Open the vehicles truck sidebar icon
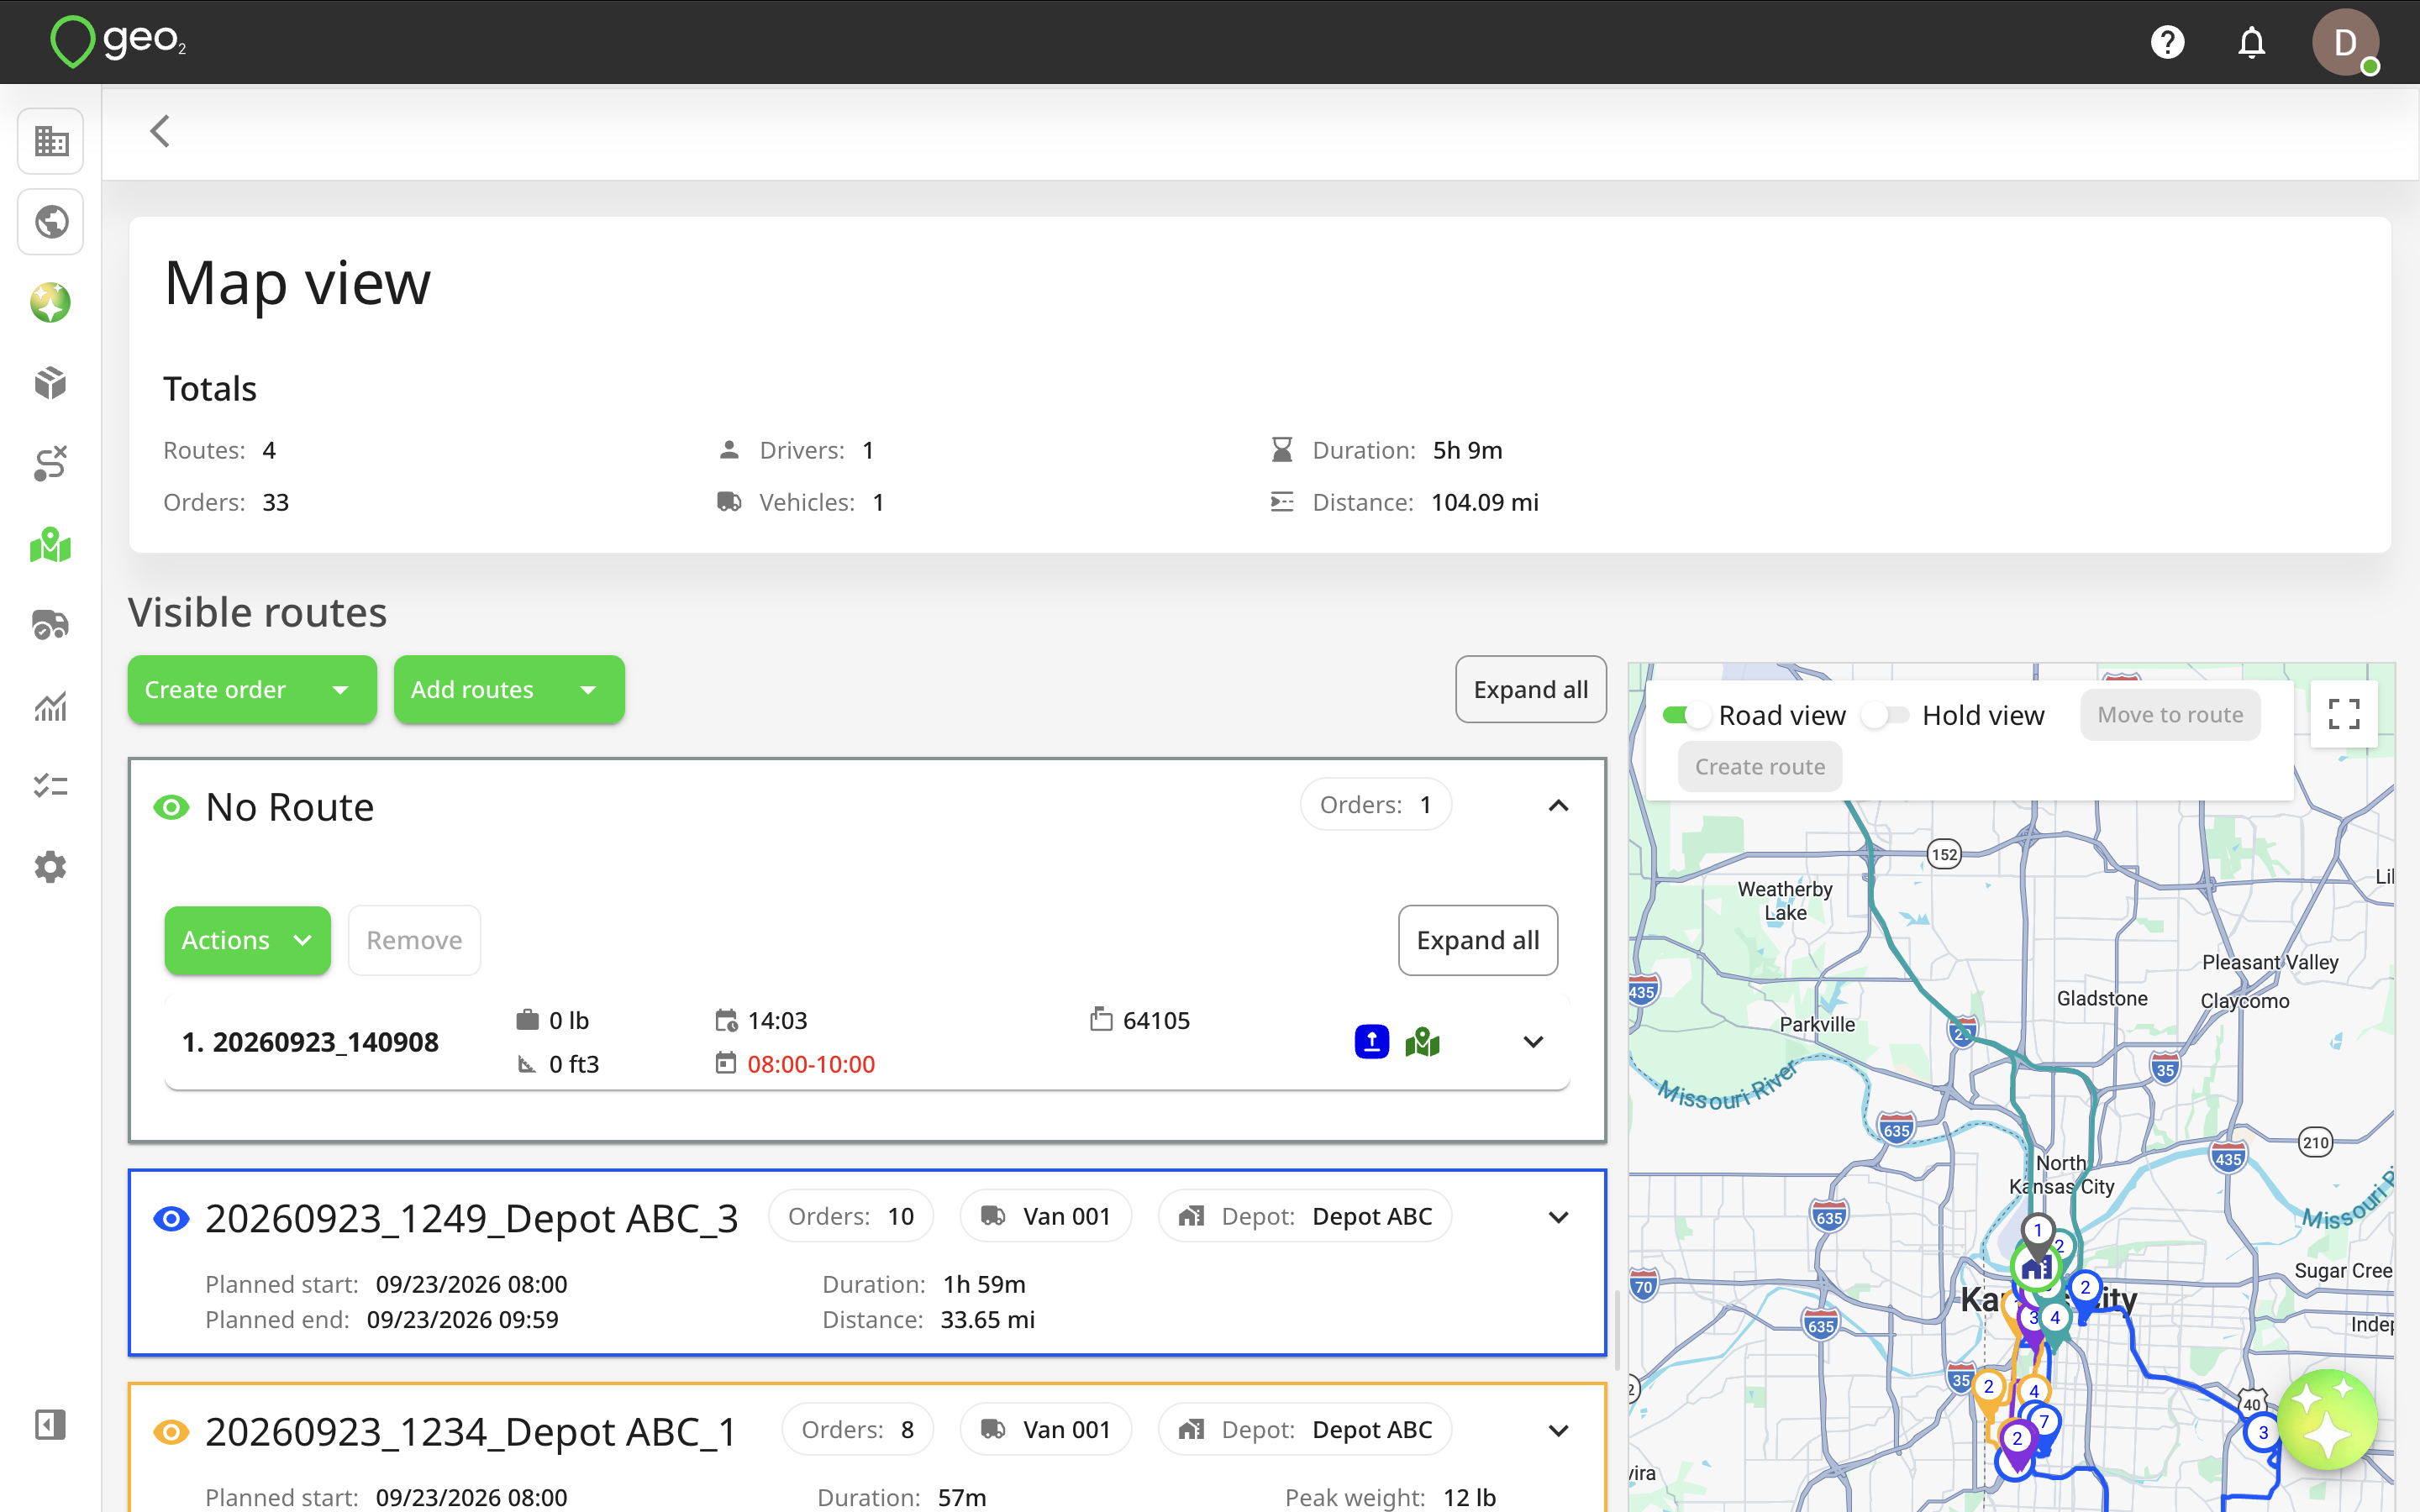The height and width of the screenshot is (1512, 2420). (x=50, y=625)
